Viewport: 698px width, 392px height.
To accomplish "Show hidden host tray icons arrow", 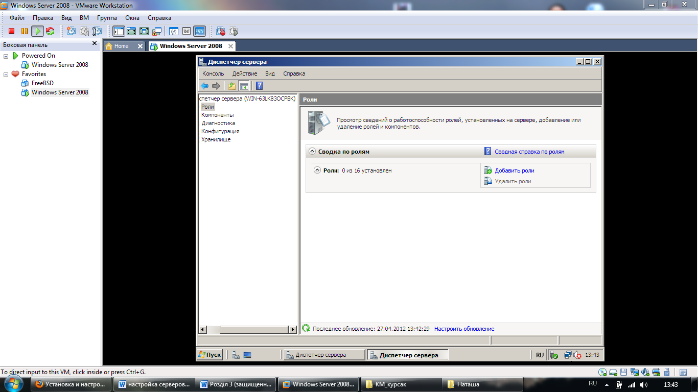I will click(x=607, y=385).
